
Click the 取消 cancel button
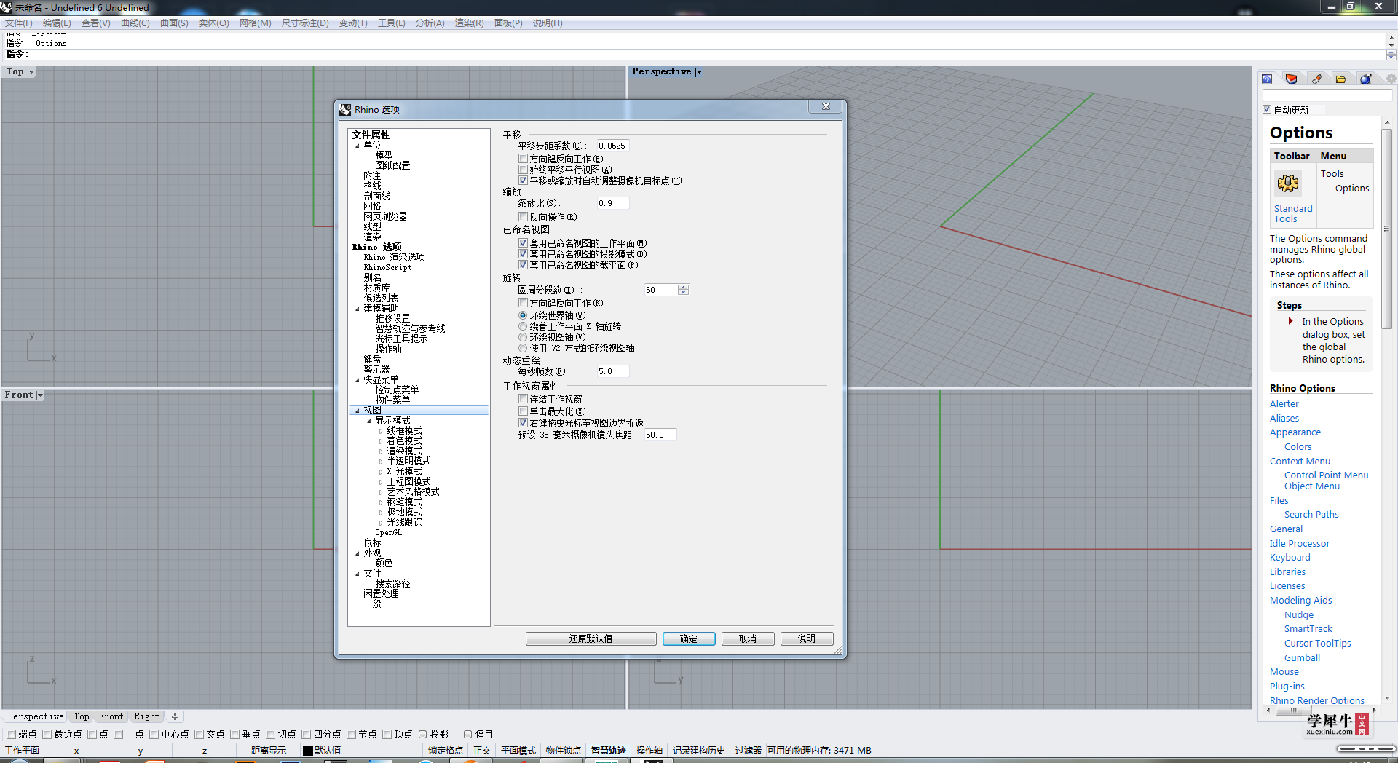tap(748, 639)
